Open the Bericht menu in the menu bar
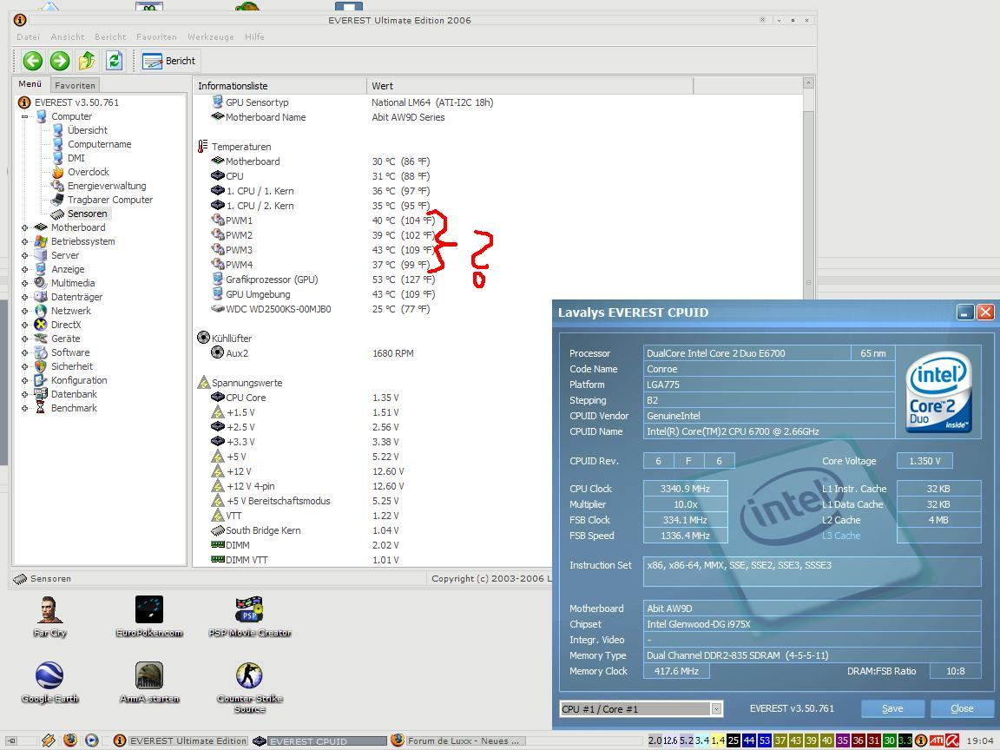The width and height of the screenshot is (1000, 750). click(110, 37)
